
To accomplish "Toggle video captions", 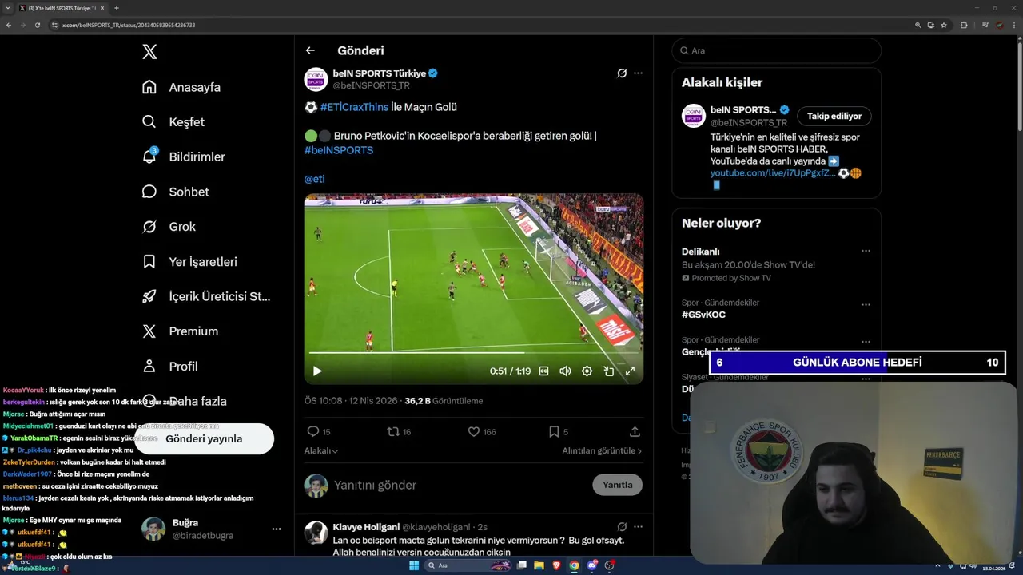I will [x=544, y=371].
